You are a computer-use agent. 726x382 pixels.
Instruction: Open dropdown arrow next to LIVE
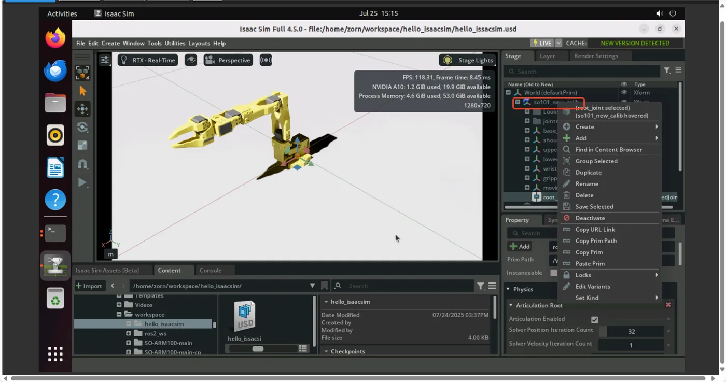coord(559,43)
